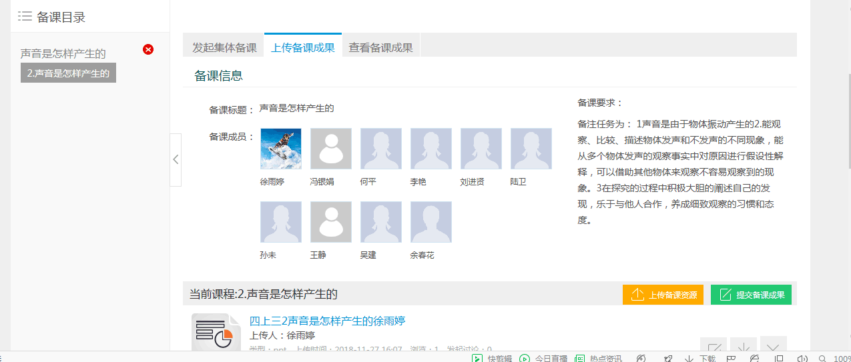
Task: Click 徐雨婷's snowboarder avatar
Action: point(280,149)
